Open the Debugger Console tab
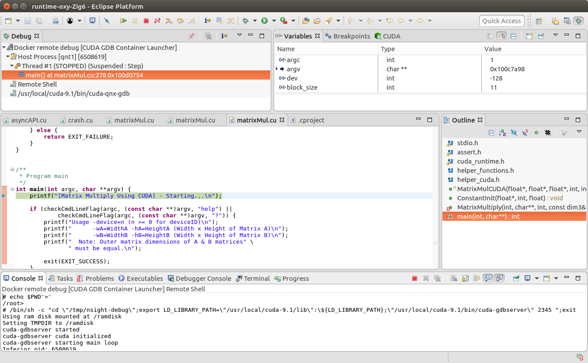Image resolution: width=588 pixels, height=363 pixels. tap(199, 279)
